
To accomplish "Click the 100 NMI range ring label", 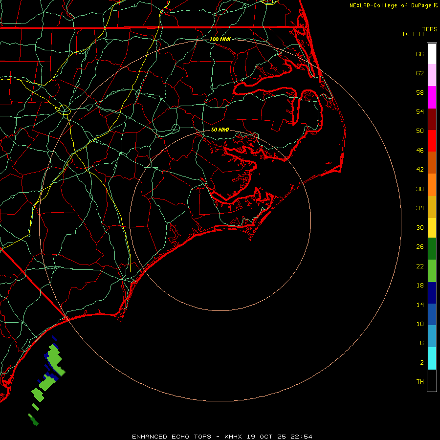I will coord(220,39).
